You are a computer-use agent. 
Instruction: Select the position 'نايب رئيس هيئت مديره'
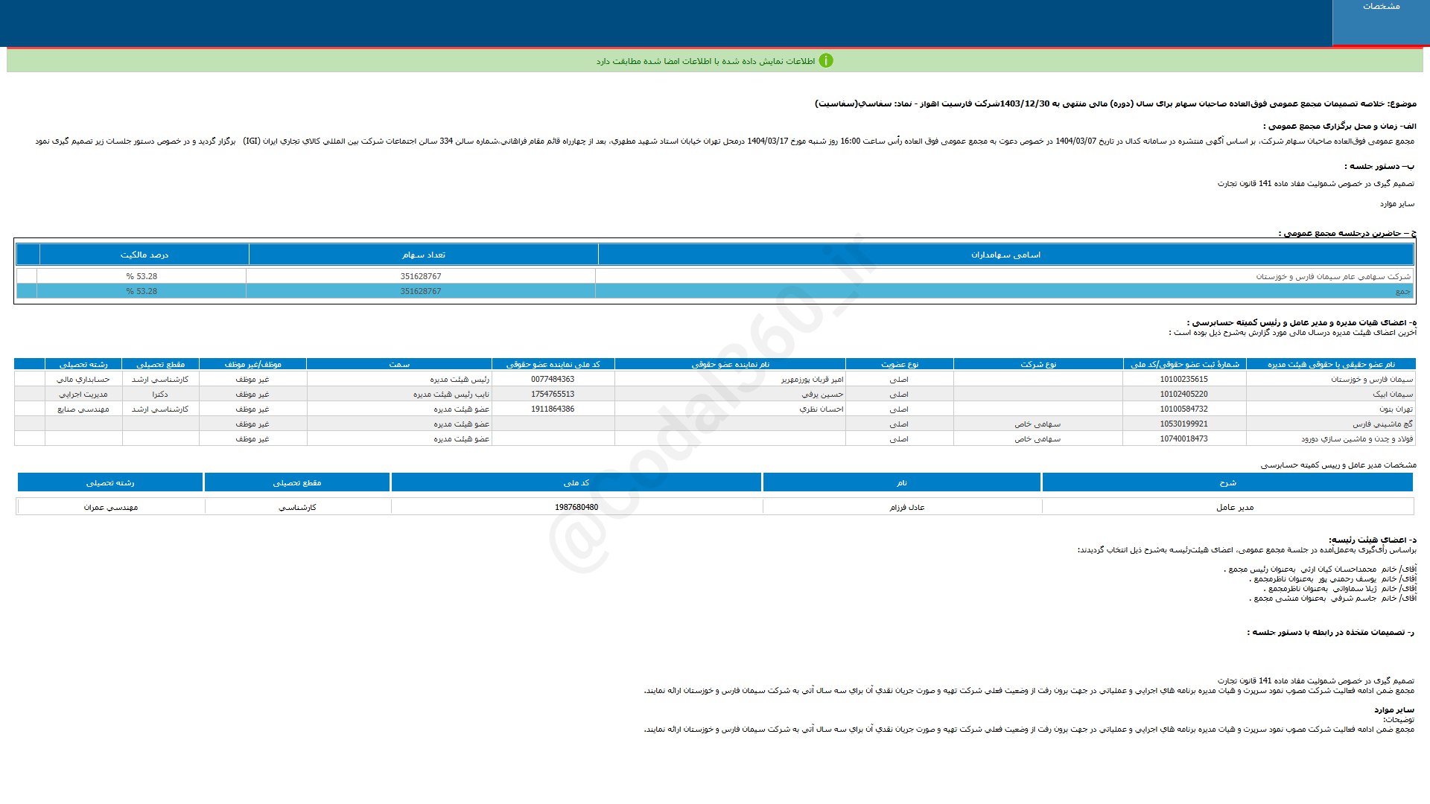[x=451, y=394]
